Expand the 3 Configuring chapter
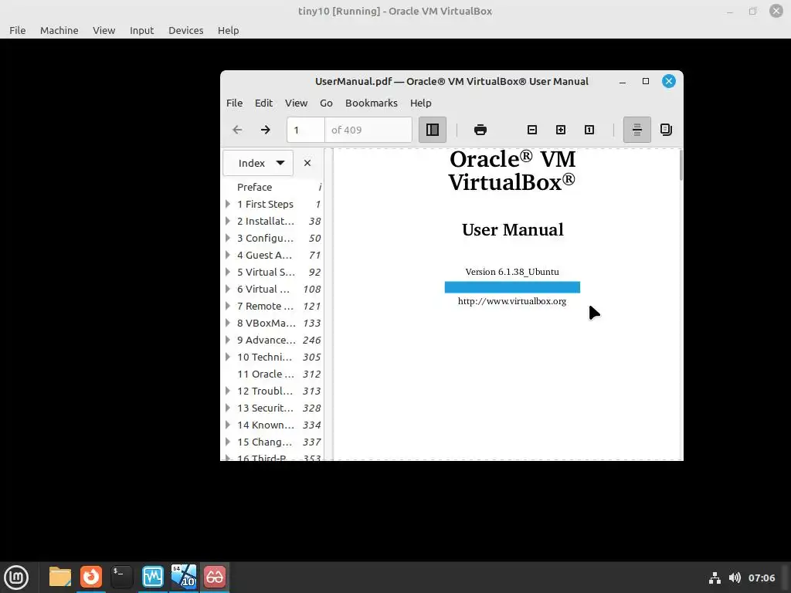This screenshot has height=593, width=791. tap(228, 238)
